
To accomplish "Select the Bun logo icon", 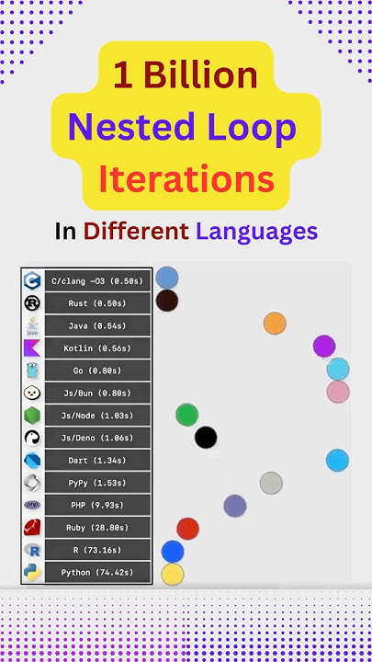I will click(32, 393).
